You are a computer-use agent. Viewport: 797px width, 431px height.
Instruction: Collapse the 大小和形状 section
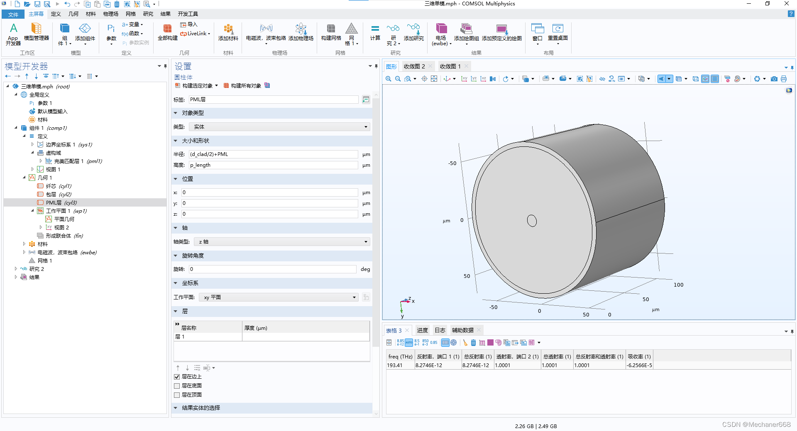[176, 141]
